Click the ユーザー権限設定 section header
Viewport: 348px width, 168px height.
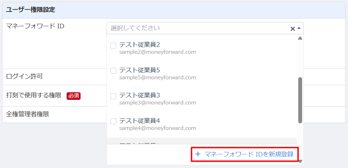tap(30, 10)
